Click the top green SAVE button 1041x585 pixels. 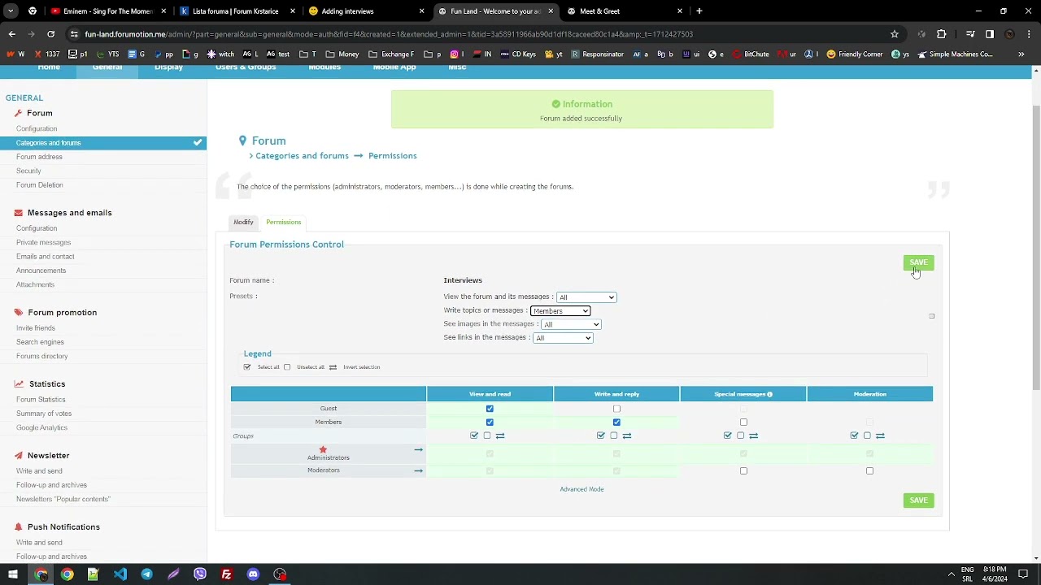[x=918, y=262]
